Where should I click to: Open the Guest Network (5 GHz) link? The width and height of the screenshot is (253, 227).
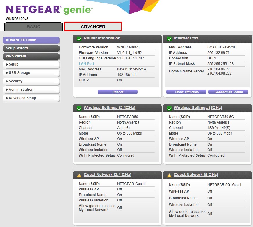(196, 175)
